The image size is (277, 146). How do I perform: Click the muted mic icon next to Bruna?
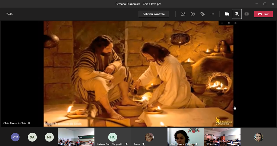pos(143,144)
